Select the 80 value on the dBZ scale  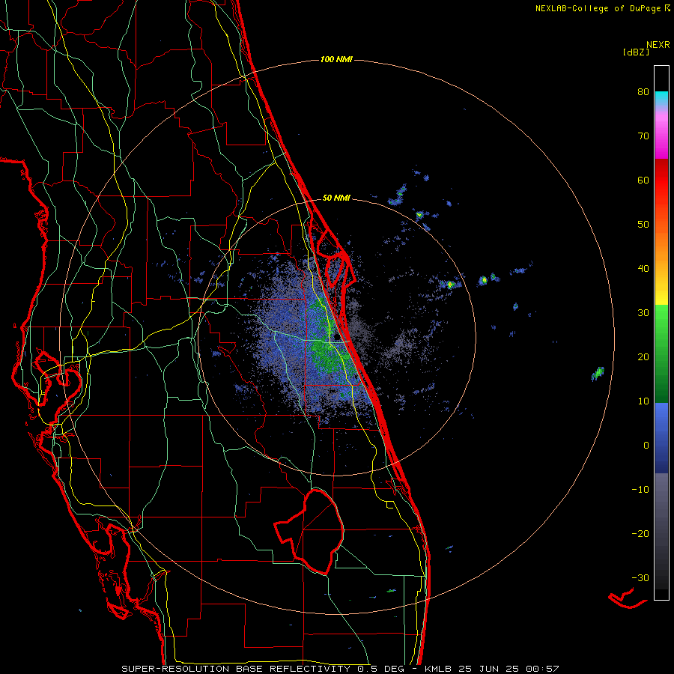643,91
